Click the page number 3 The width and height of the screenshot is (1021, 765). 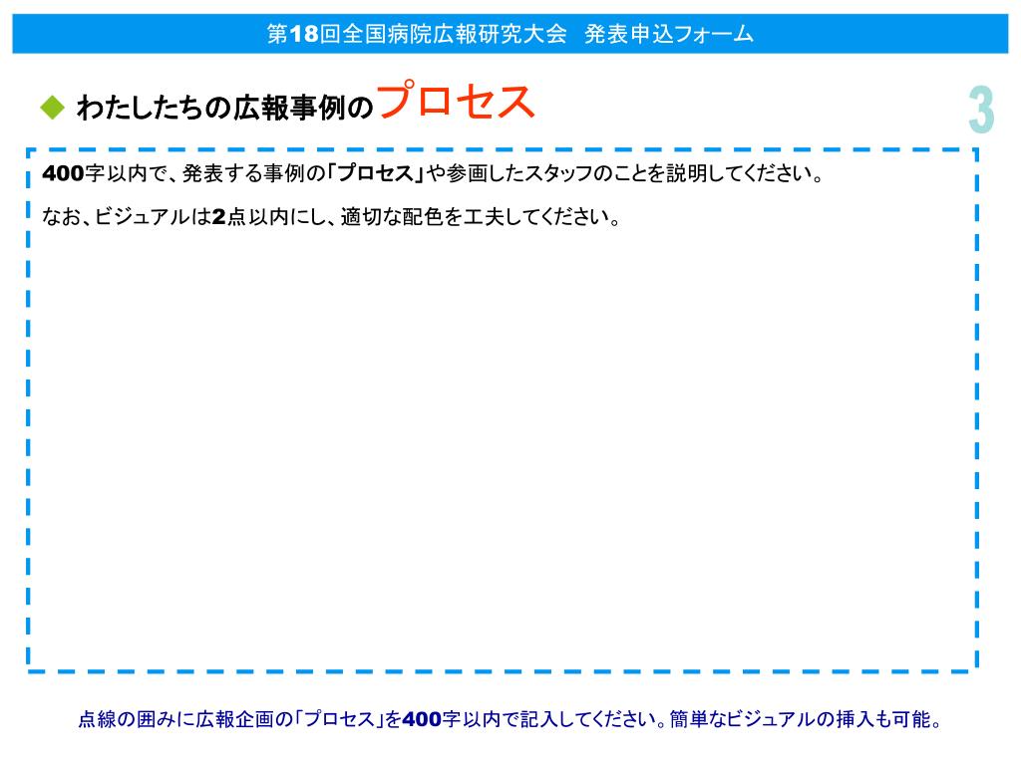tap(981, 110)
